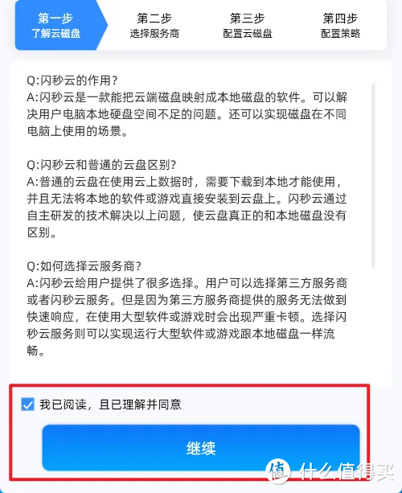This screenshot has height=493, width=402.
Task: Click the answer starting 闪秒云给用户提供了很多选择
Action: 187,317
